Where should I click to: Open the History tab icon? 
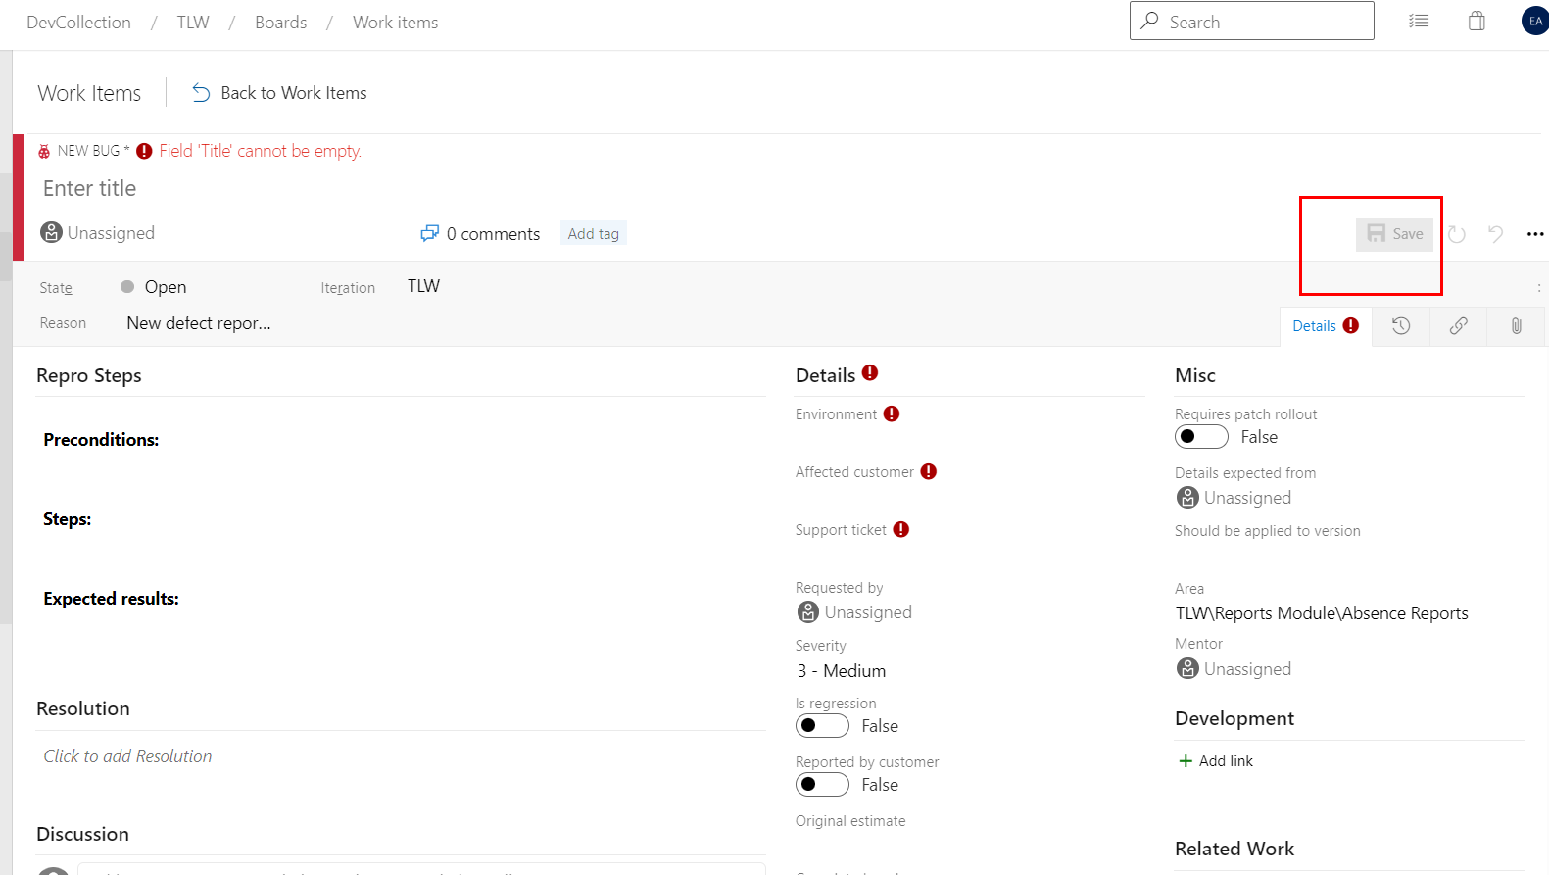click(x=1401, y=326)
